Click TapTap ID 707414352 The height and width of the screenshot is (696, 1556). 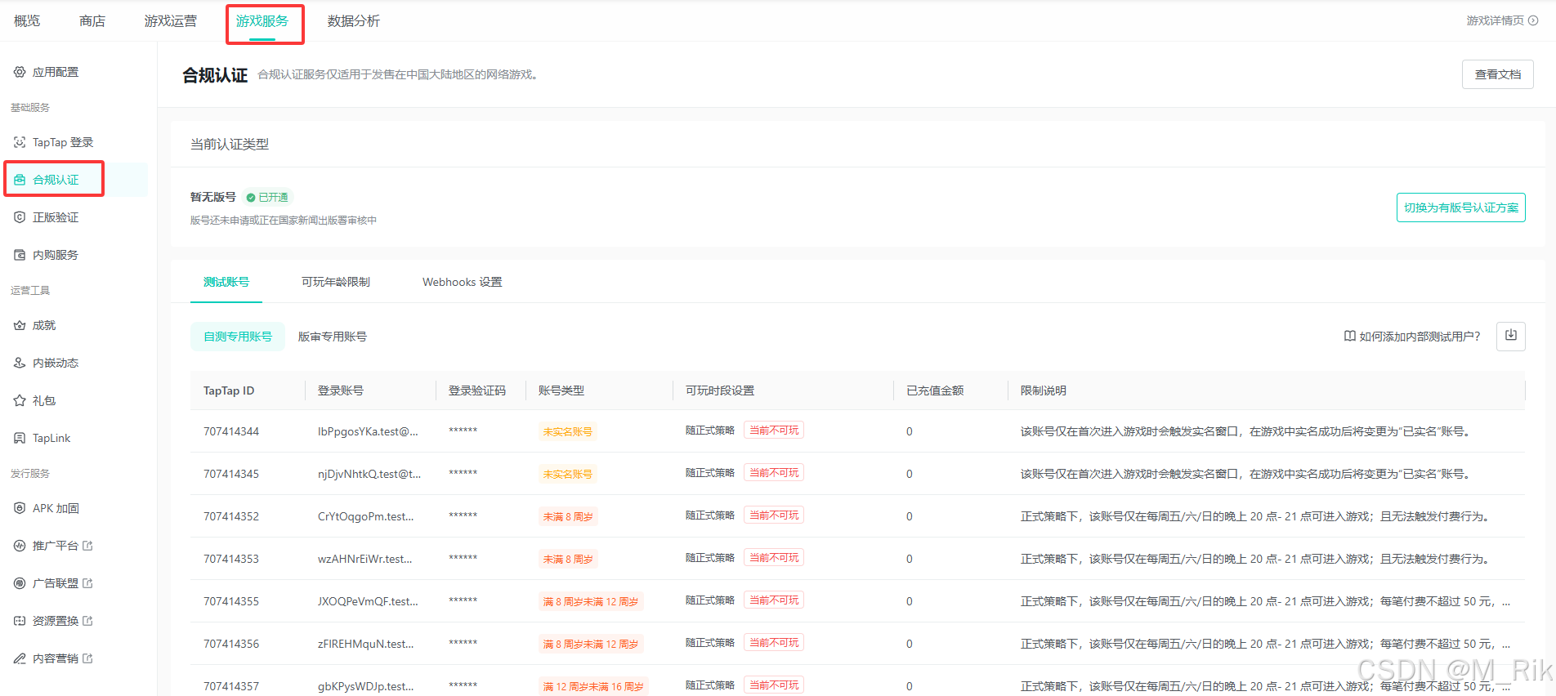coord(231,516)
